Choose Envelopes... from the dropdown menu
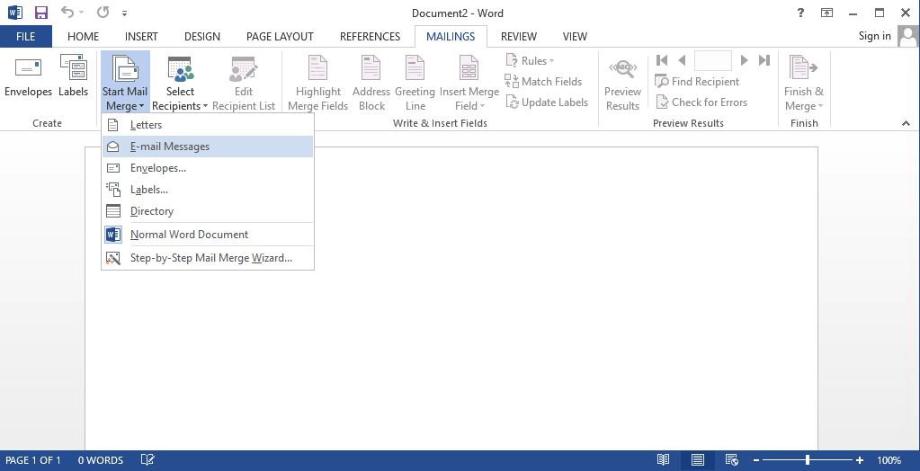The image size is (920, 471). click(x=208, y=168)
